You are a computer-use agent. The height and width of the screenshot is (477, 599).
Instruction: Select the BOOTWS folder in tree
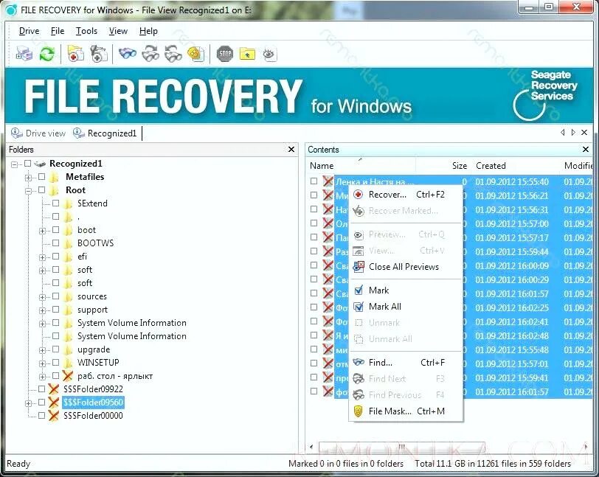click(95, 243)
